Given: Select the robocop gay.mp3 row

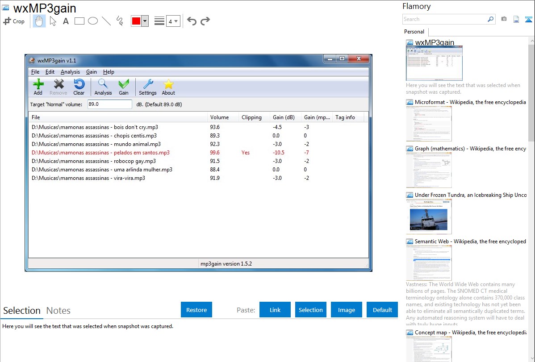Looking at the screenshot, I should coord(198,161).
